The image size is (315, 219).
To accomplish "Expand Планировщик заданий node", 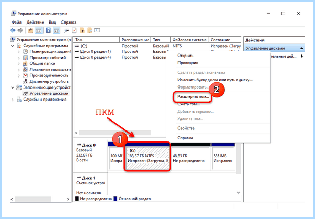I will 19,52.
